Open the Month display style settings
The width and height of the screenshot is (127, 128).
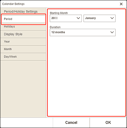[23, 49]
